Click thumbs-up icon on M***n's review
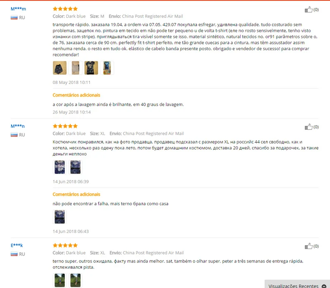330x288 pixels. (309, 127)
